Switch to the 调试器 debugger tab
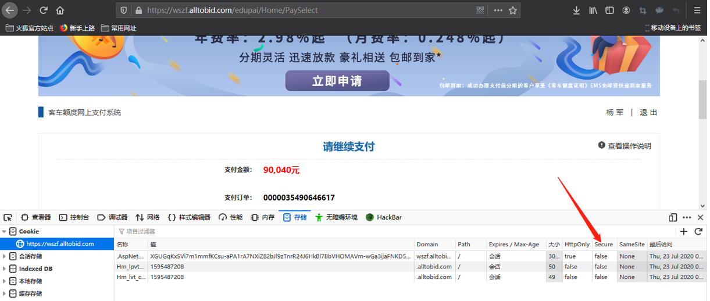Image resolution: width=710 pixels, height=301 pixels. [112, 217]
